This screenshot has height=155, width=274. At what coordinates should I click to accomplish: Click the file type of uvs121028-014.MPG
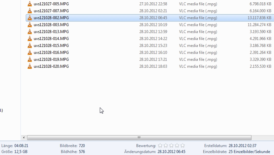198,39
